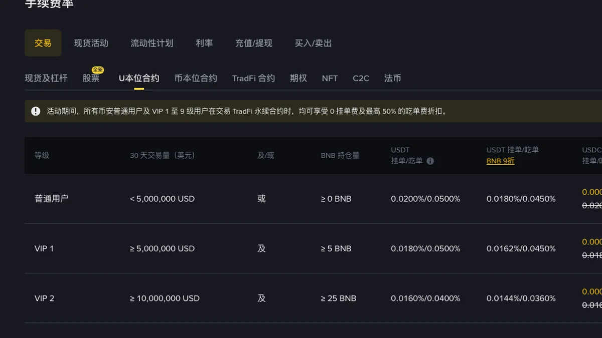Open the 币本位合约 sub-tab
Viewport: 602px width, 338px height.
[x=196, y=78]
